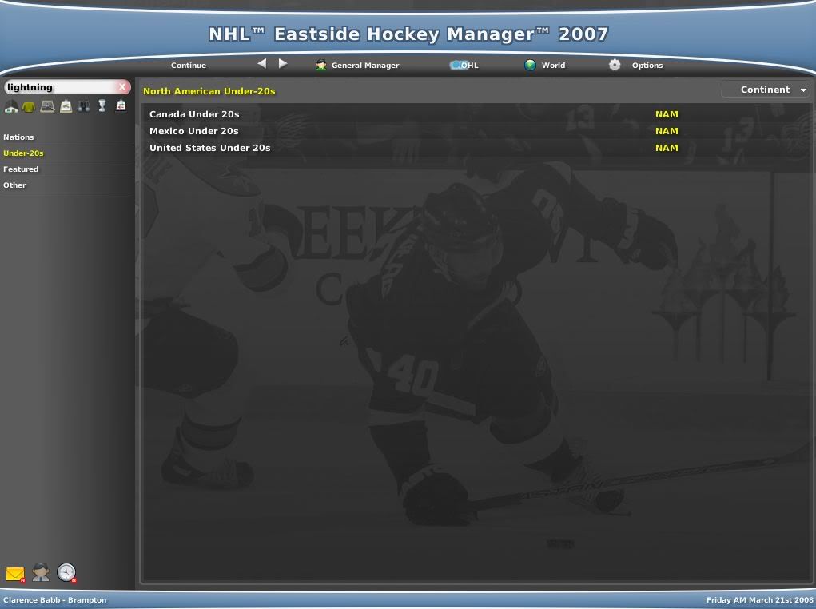Open the United States Under 20s team
Image resolution: width=816 pixels, height=609 pixels.
pyautogui.click(x=209, y=148)
